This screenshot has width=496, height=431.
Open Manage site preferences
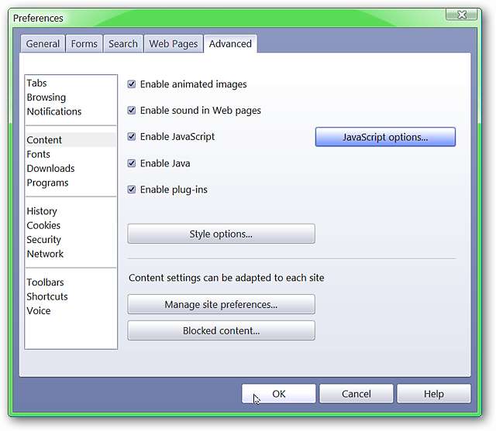(x=221, y=304)
